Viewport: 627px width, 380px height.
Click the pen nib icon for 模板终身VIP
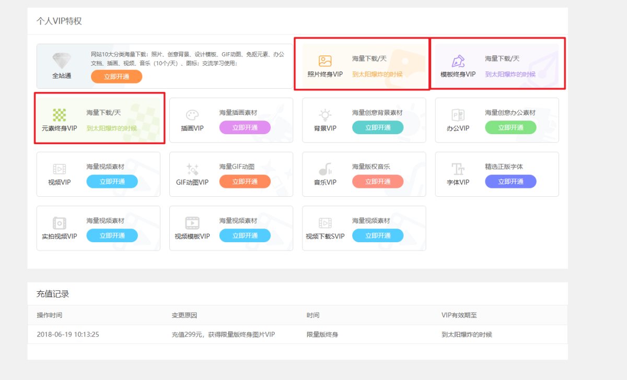458,61
